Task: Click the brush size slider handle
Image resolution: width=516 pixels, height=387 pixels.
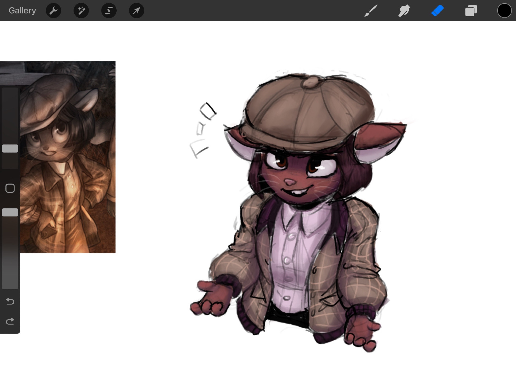Action: click(x=10, y=148)
